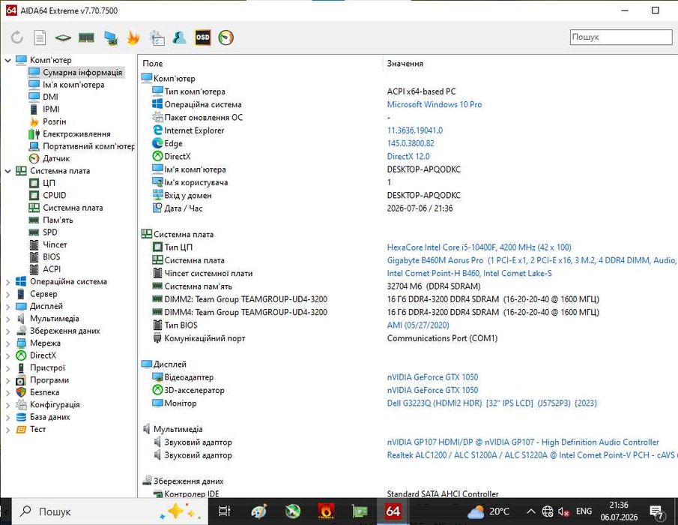Select the Програми tree item
The height and width of the screenshot is (525, 678).
pos(49,380)
